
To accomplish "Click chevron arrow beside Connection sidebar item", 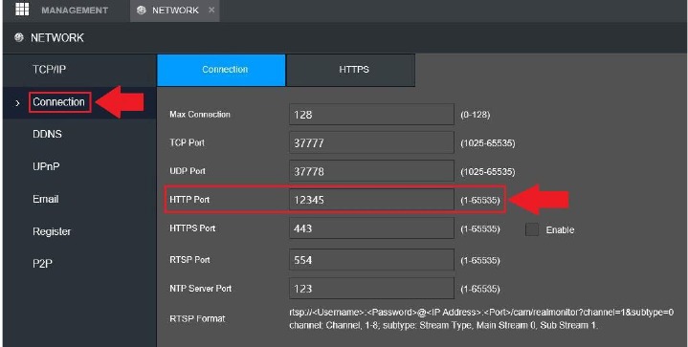I will [17, 103].
